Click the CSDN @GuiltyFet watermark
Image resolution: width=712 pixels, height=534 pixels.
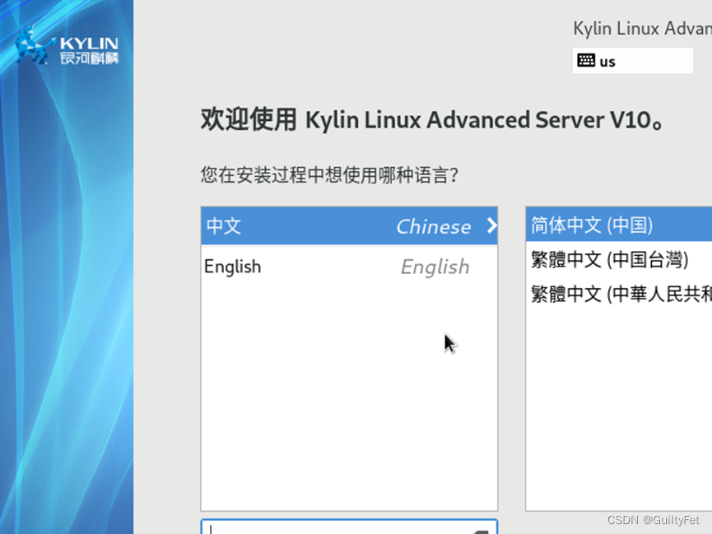pyautogui.click(x=654, y=519)
